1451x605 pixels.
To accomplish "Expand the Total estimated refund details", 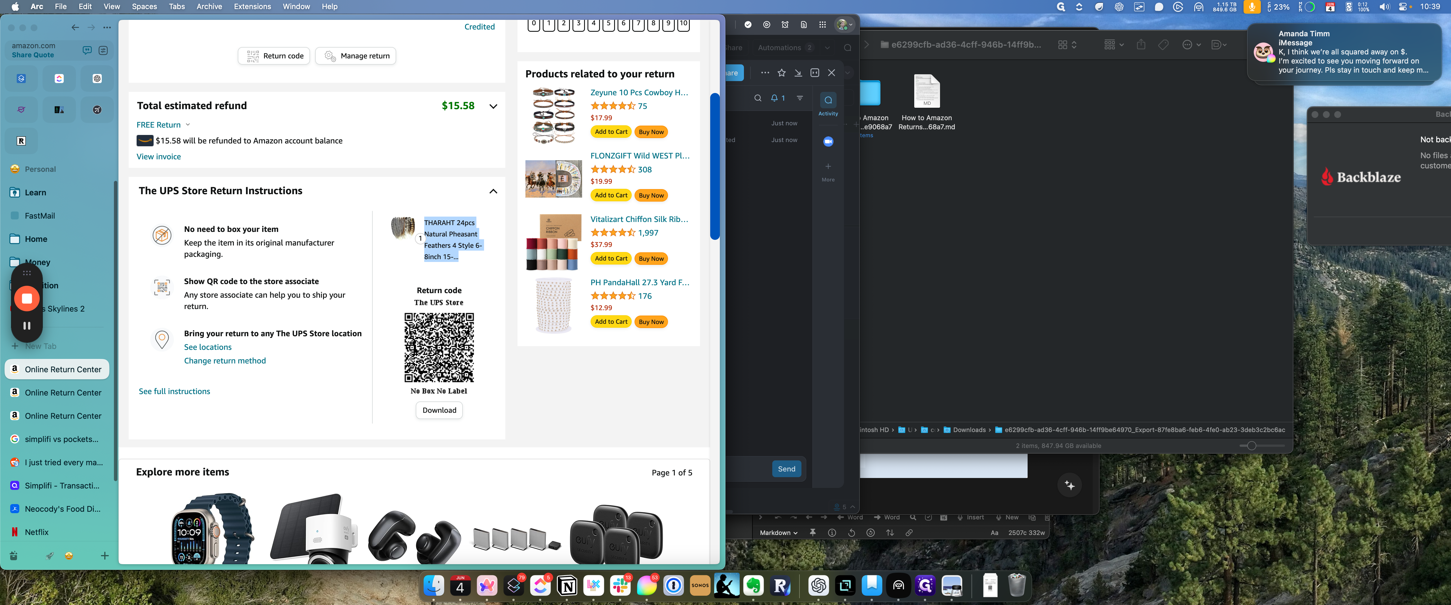I will point(493,107).
